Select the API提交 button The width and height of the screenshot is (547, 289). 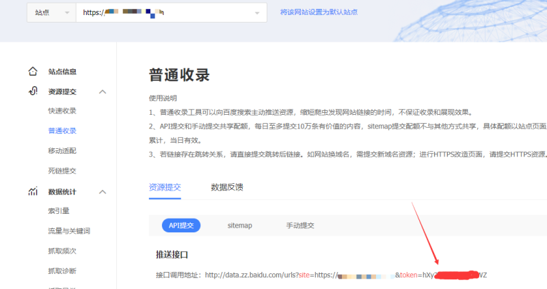[x=181, y=225]
